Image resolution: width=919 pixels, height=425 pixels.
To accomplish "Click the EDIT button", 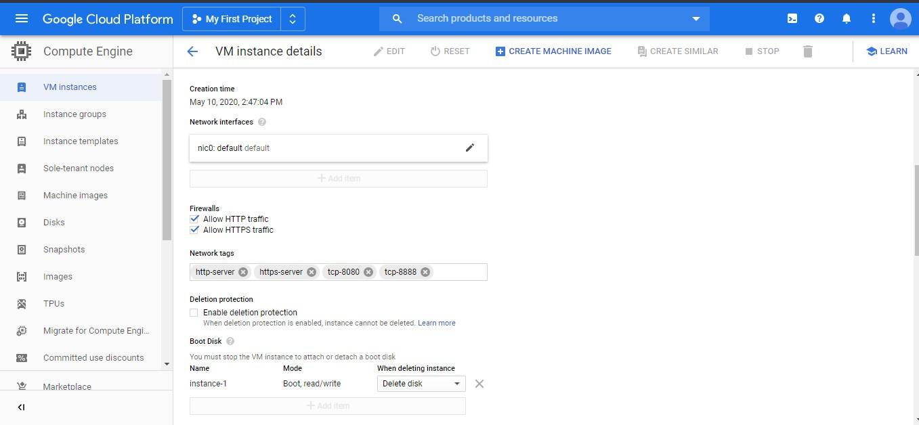I will pos(389,51).
